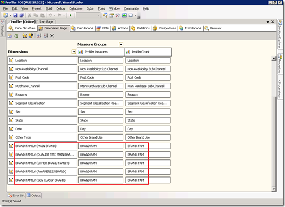285x207 pixels.
Task: Switch to the KPIs tab
Action: pyautogui.click(x=102, y=28)
